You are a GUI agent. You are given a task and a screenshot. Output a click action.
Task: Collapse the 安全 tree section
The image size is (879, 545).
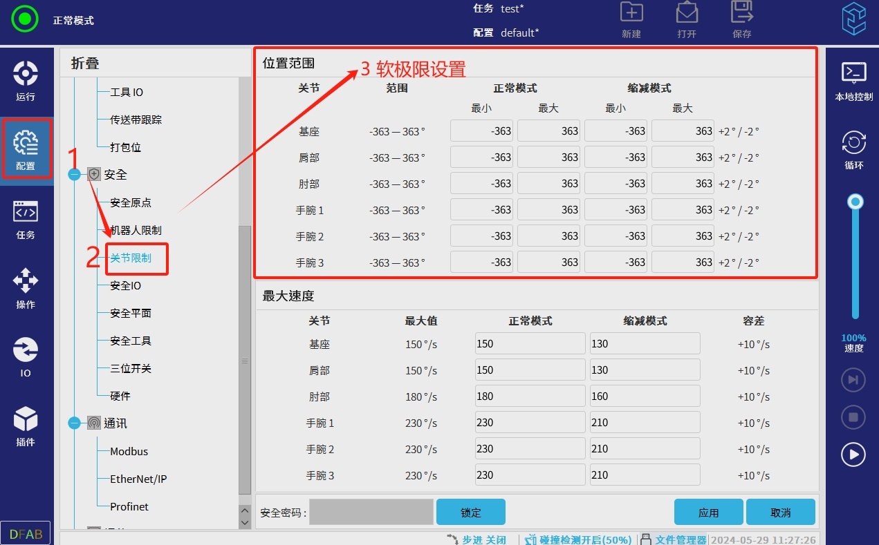click(x=75, y=175)
